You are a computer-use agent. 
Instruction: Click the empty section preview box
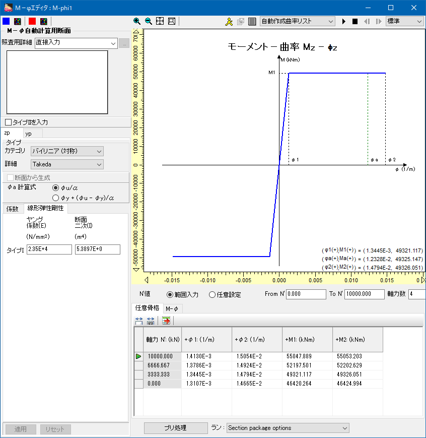pos(57,82)
